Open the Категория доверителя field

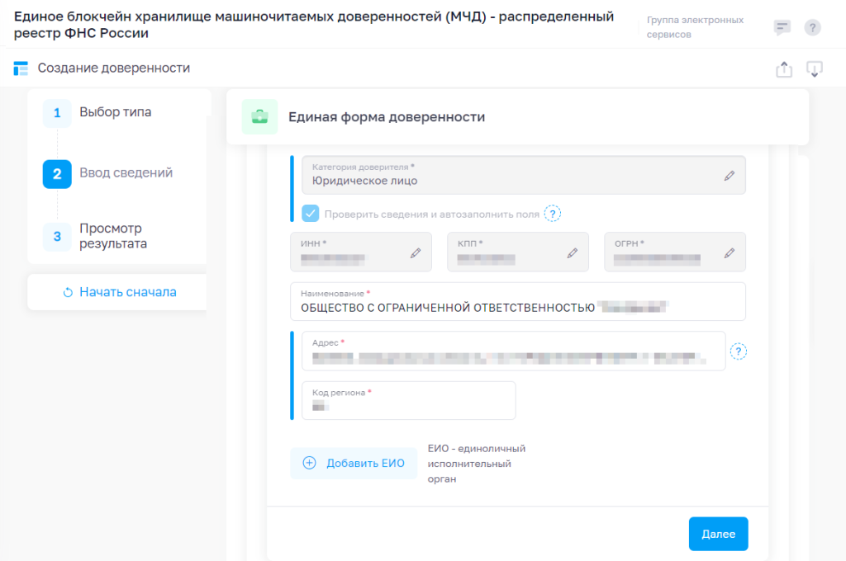(x=523, y=175)
